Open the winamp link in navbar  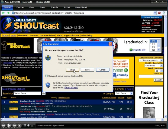(x=34, y=35)
